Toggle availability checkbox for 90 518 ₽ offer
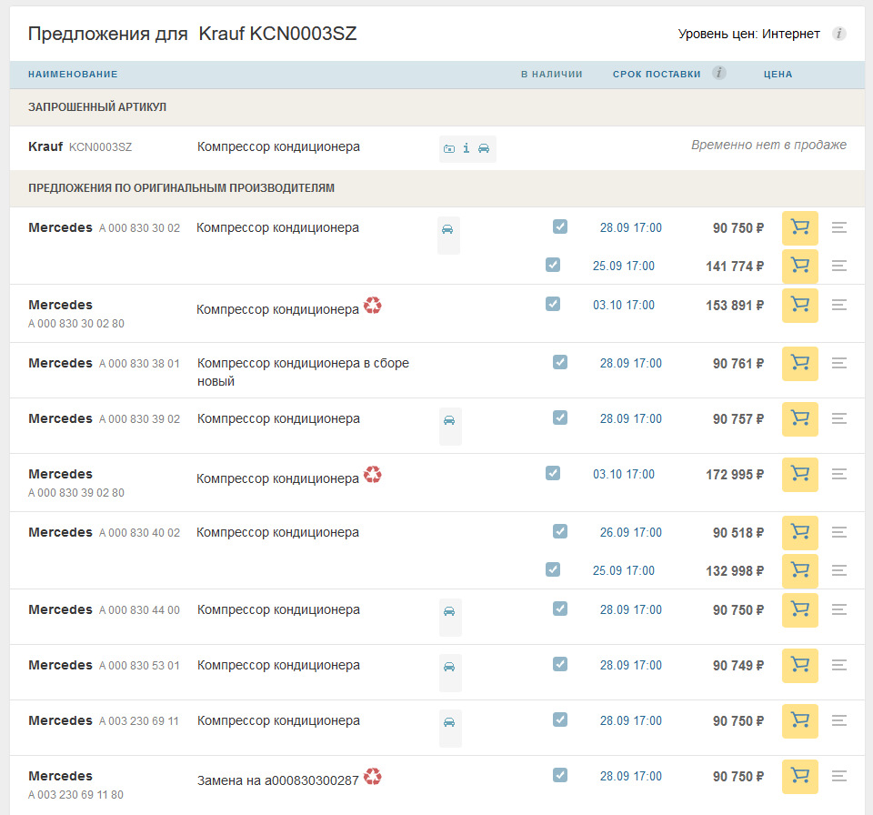This screenshot has width=873, height=815. pyautogui.click(x=560, y=531)
